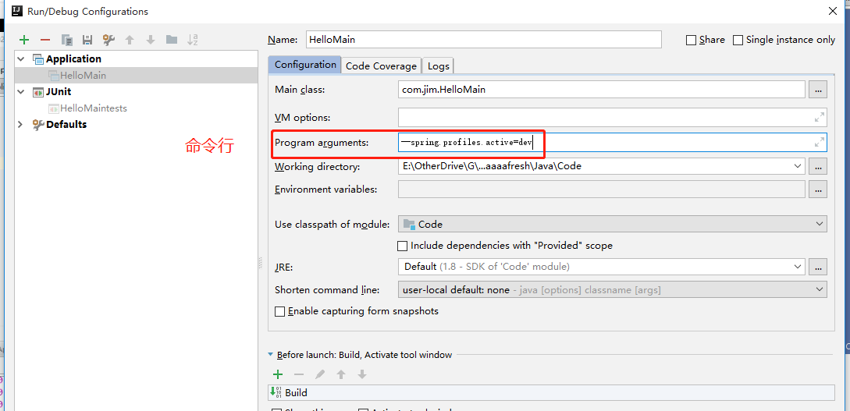The image size is (850, 411).
Task: Expand the Defaults tree node
Action: tap(21, 125)
